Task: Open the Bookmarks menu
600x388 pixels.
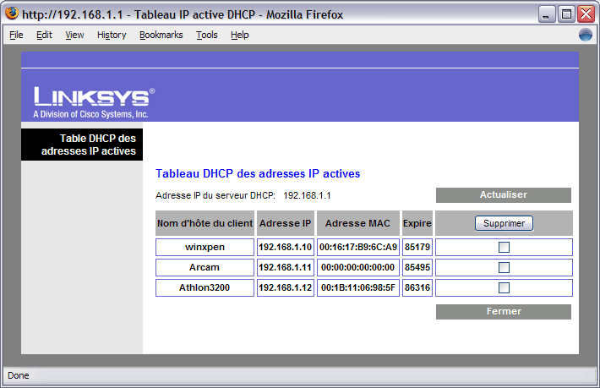Action: pyautogui.click(x=161, y=35)
